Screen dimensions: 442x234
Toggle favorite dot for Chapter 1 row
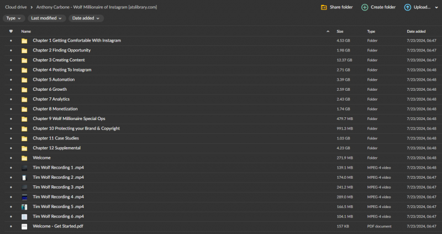click(11, 40)
